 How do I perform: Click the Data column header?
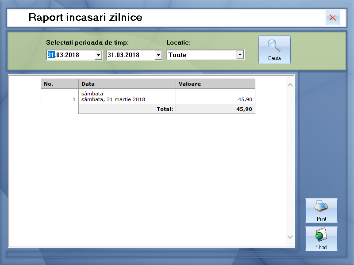pyautogui.click(x=127, y=84)
